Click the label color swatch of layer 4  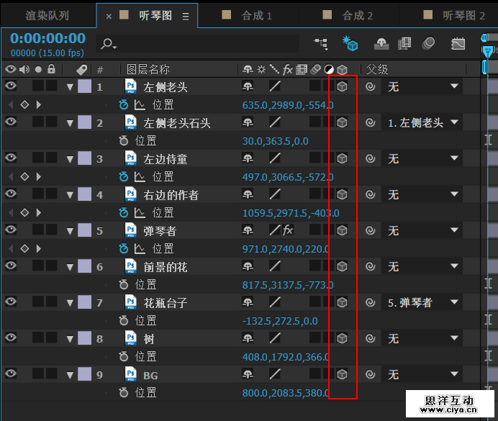click(x=85, y=194)
